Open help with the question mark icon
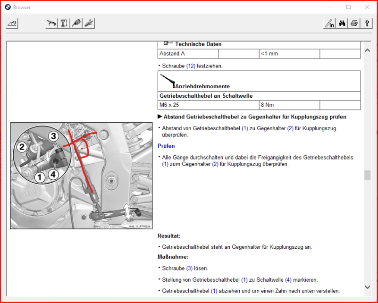This screenshot has height=303, width=378. pyautogui.click(x=366, y=23)
